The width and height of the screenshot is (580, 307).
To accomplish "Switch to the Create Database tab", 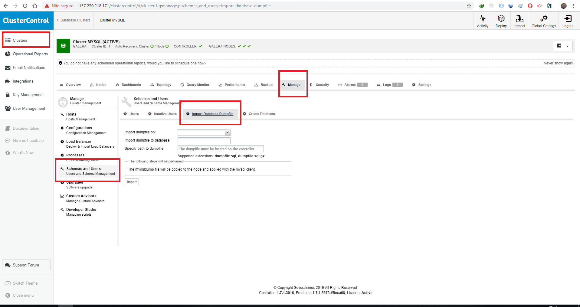I will (x=262, y=114).
